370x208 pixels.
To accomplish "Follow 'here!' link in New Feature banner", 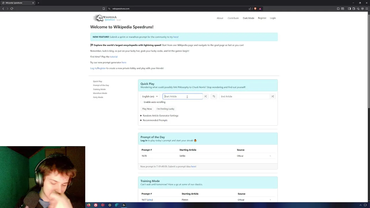I will [x=176, y=37].
